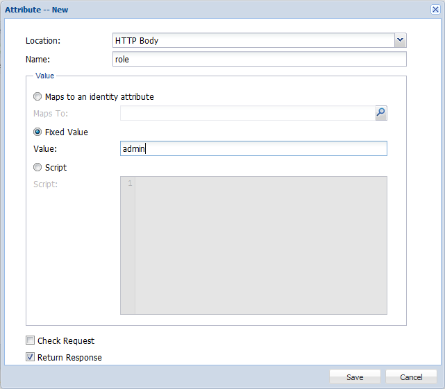This screenshot has height=389, width=445.
Task: Click the Maps To text field
Action: click(247, 113)
